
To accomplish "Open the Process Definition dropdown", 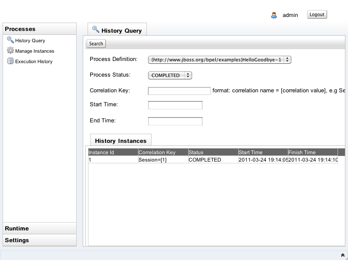I will (x=220, y=60).
